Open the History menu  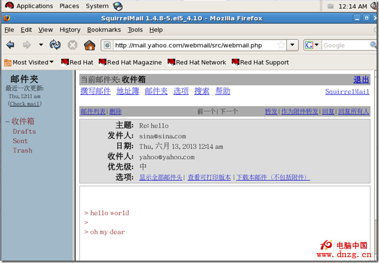(70, 30)
